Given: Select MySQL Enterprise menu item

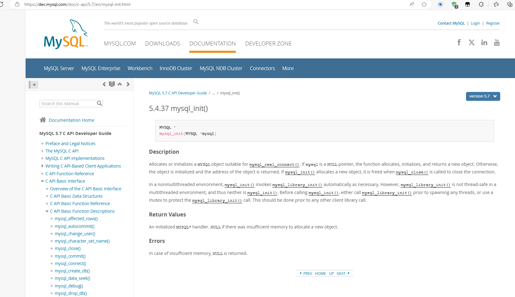Looking at the screenshot, I should coord(101,68).
